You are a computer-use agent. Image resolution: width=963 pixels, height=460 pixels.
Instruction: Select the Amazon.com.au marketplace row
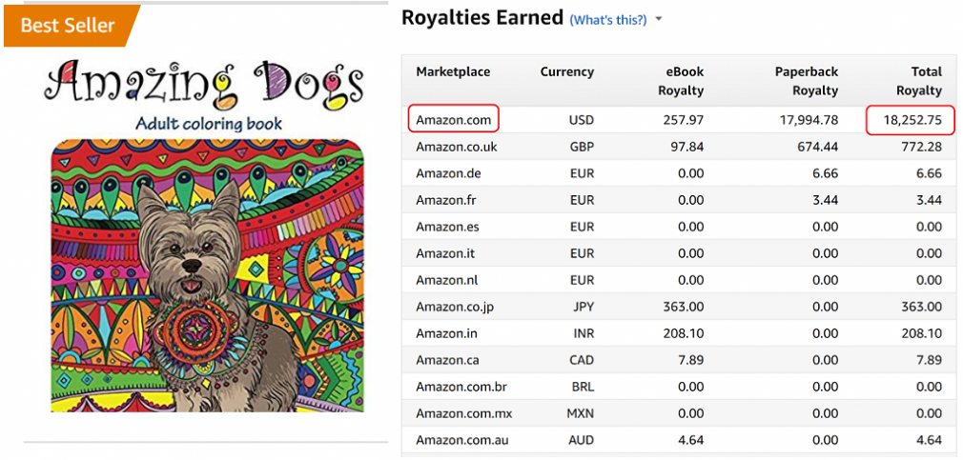pyautogui.click(x=679, y=440)
